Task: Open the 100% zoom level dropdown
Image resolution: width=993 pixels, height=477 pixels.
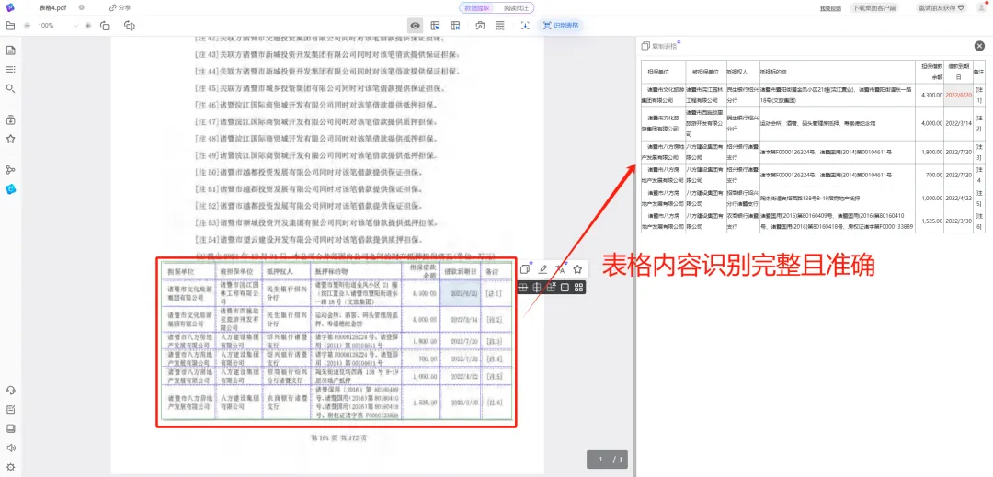Action: [x=58, y=26]
